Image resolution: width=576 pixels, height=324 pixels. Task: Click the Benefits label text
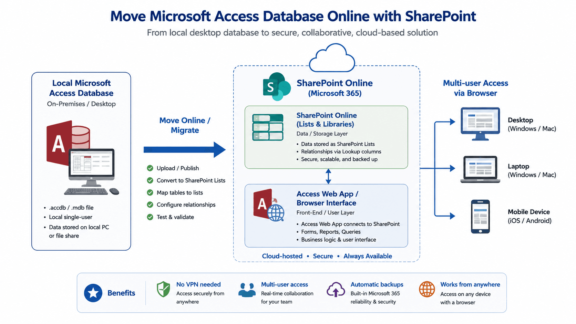coord(121,293)
